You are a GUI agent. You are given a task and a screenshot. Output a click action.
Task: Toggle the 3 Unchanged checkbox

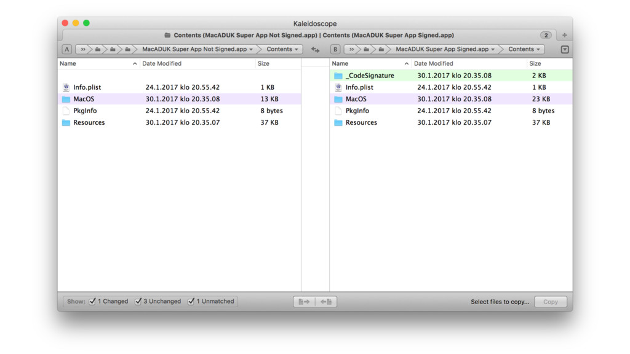[x=138, y=301]
